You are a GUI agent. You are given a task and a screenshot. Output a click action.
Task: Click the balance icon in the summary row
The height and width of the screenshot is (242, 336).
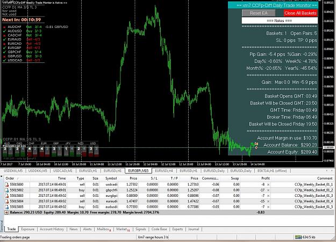click(x=6, y=212)
